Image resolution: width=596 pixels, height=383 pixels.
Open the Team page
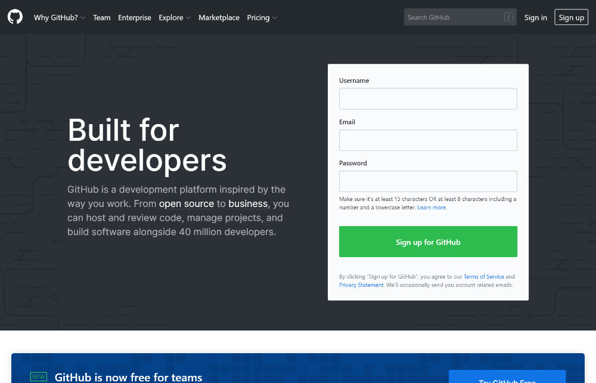101,17
